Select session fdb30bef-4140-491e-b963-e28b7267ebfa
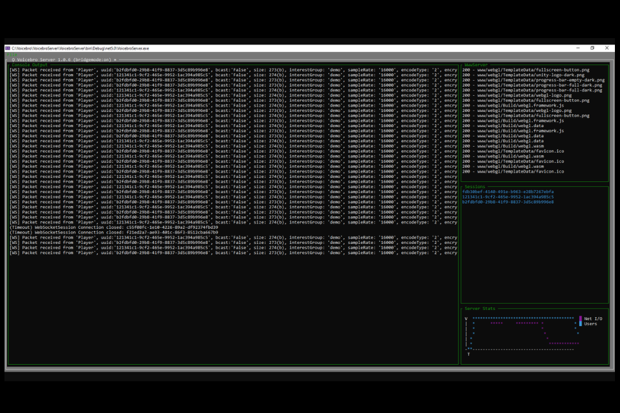620x413 pixels. [508, 192]
